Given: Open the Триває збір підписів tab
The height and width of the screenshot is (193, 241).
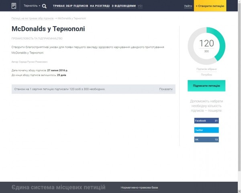Looking at the screenshot, I should 71,6.
